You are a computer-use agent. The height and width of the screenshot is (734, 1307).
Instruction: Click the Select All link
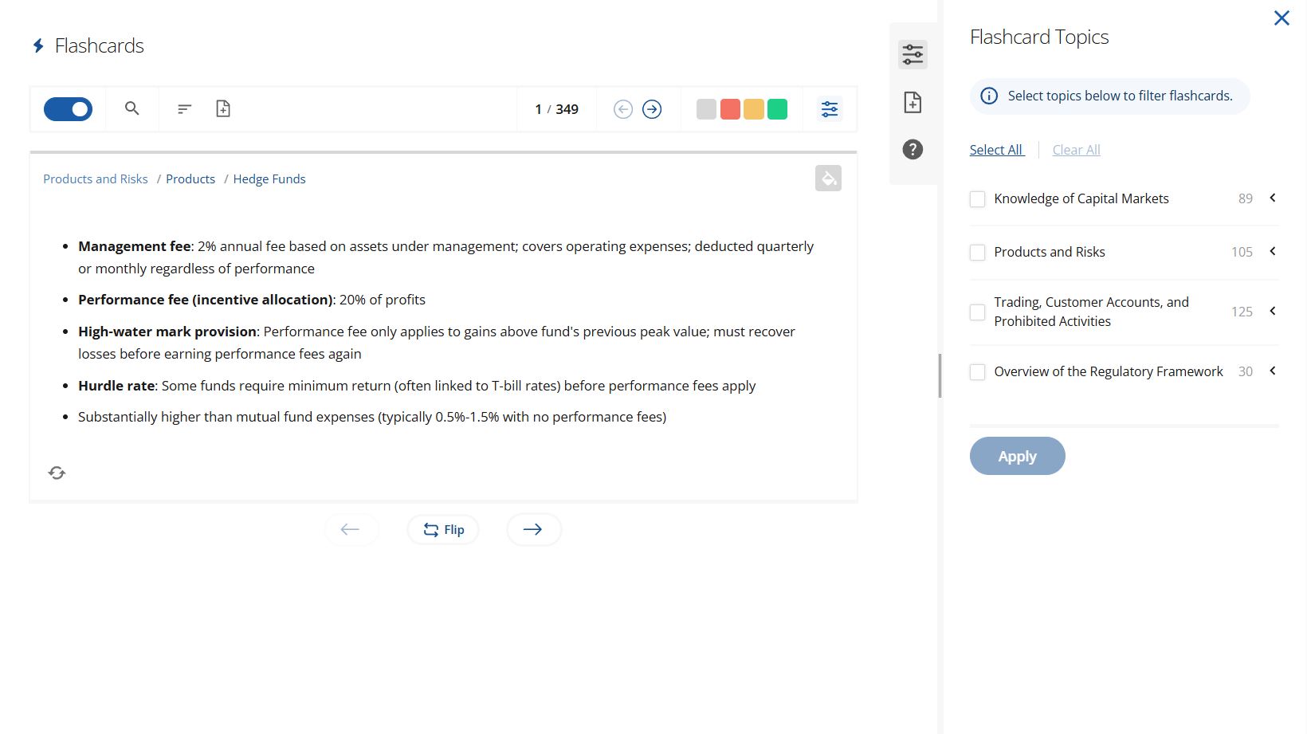pyautogui.click(x=996, y=149)
